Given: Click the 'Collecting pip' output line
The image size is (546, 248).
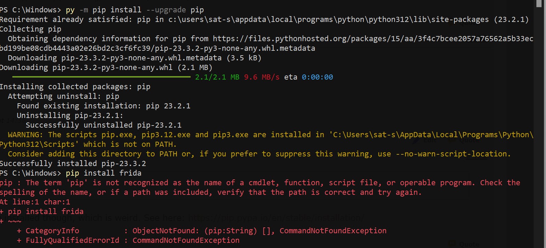Looking at the screenshot, I should coord(31,29).
